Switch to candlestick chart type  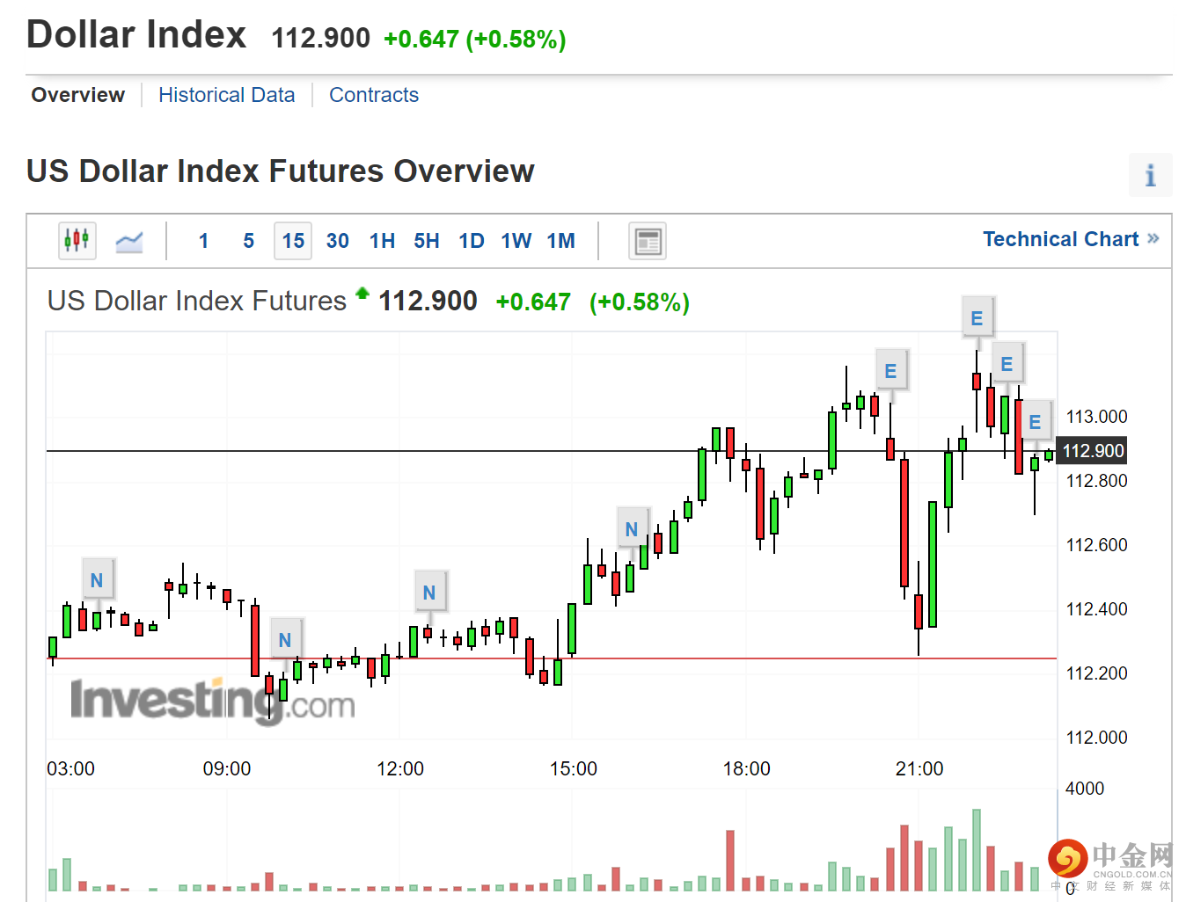click(x=77, y=240)
